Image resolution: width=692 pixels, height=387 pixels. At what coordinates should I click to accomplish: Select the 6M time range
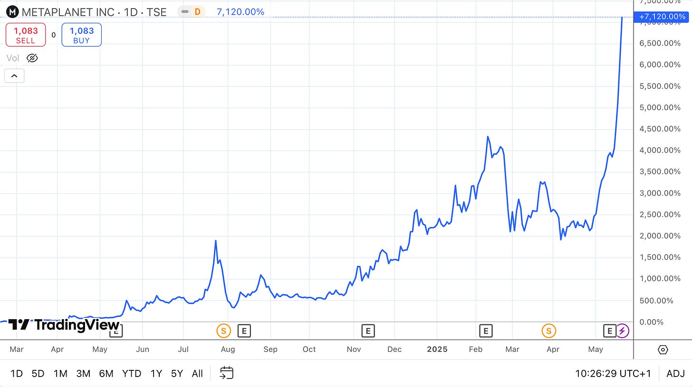point(106,374)
